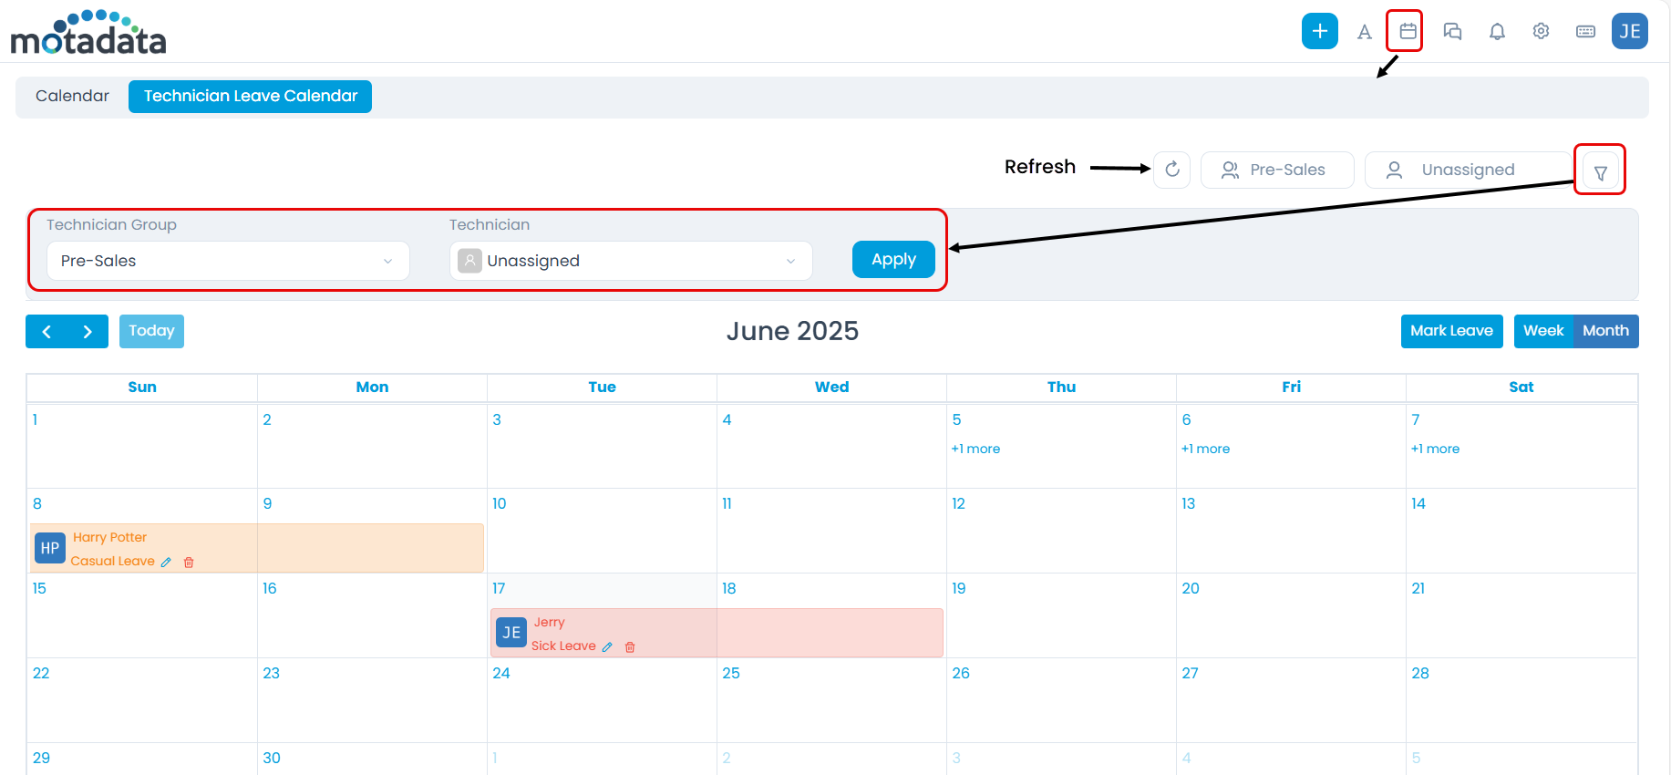Image resolution: width=1671 pixels, height=775 pixels.
Task: Edit Harry Potter's Casual Leave
Action: pyautogui.click(x=166, y=563)
